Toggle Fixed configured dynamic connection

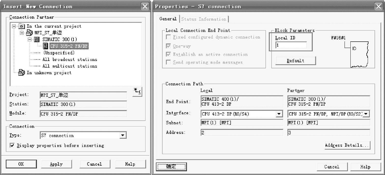(x=168, y=37)
